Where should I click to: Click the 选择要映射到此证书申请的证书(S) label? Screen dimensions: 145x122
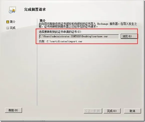pyautogui.click(x=60, y=32)
